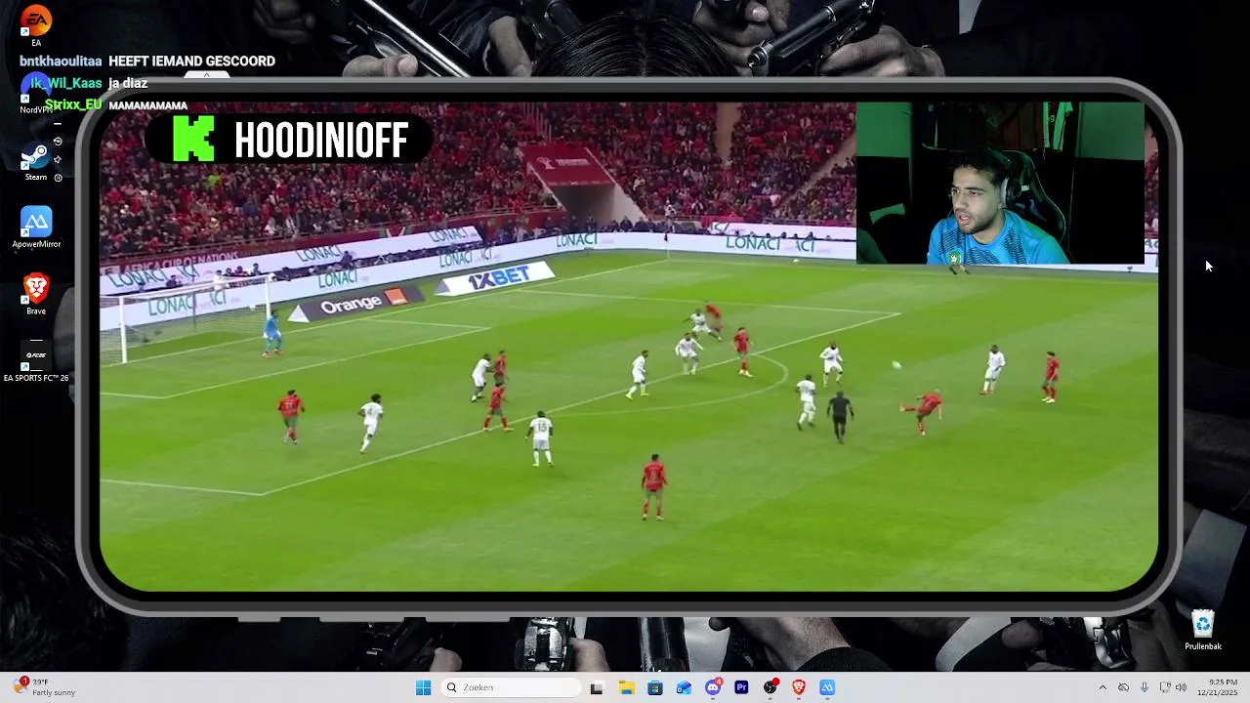This screenshot has height=703, width=1250.
Task: Open Outlook from the taskbar
Action: click(684, 687)
